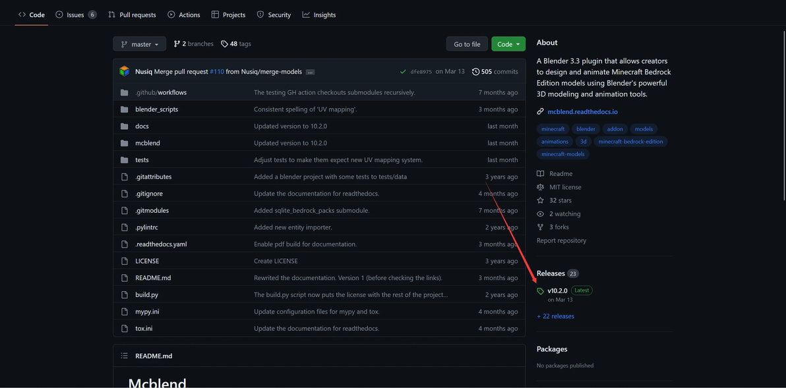Viewport: 786px width, 388px height.
Task: Open the blender_scripts folder
Action: (x=156, y=109)
